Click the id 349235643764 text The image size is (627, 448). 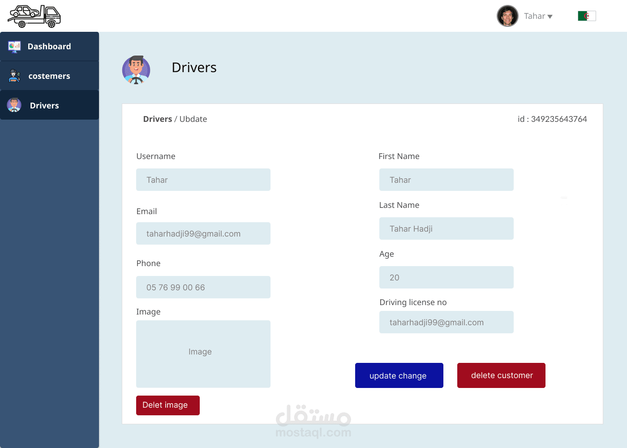pos(552,119)
